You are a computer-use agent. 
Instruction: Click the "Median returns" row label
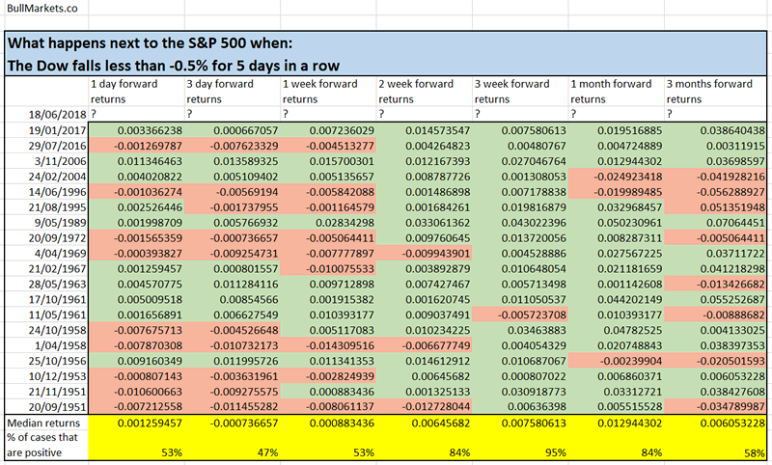point(43,424)
